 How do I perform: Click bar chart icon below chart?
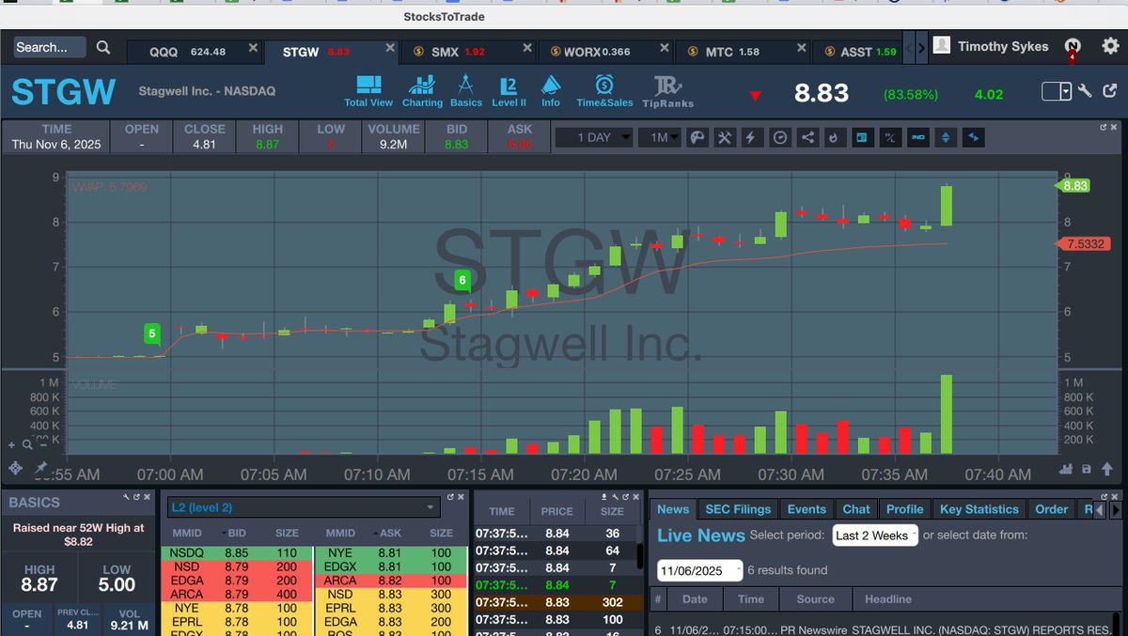coord(1066,469)
